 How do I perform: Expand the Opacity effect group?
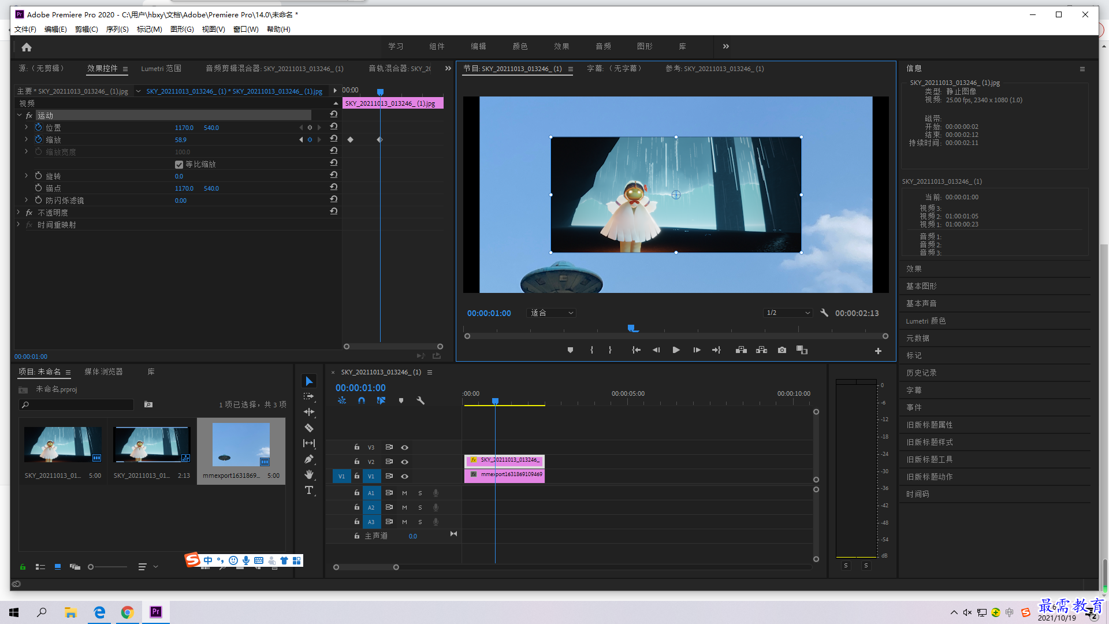19,212
